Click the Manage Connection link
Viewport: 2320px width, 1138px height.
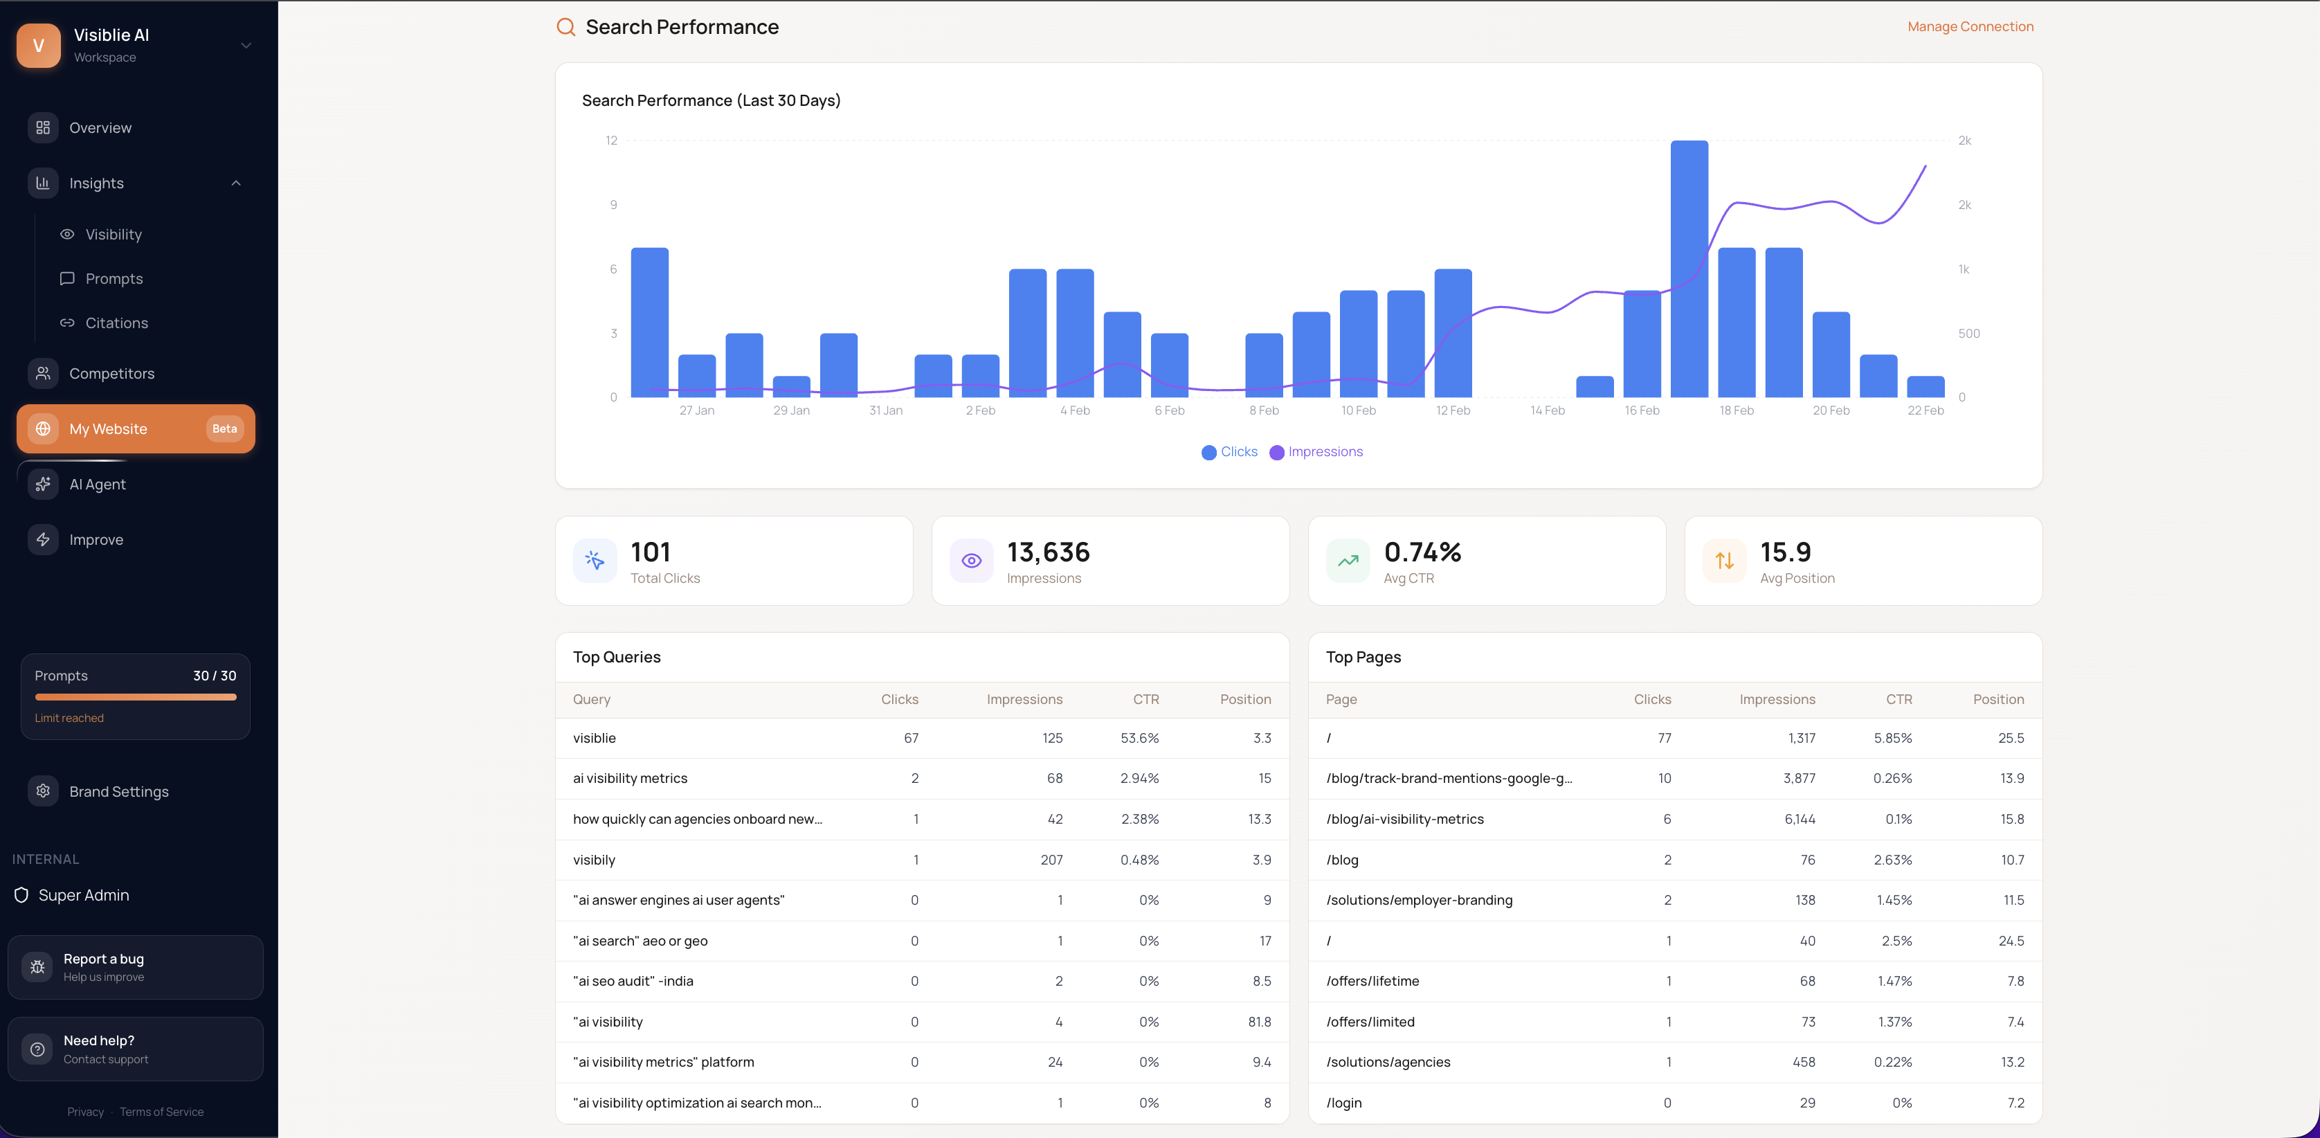(1970, 26)
